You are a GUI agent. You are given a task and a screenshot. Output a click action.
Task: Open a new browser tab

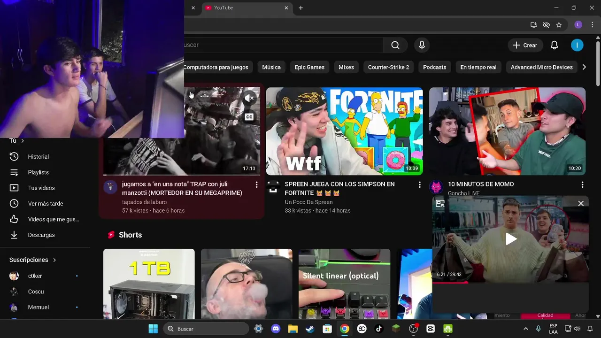tap(301, 8)
